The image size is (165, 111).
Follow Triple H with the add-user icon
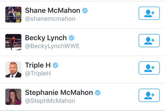pyautogui.click(x=149, y=68)
